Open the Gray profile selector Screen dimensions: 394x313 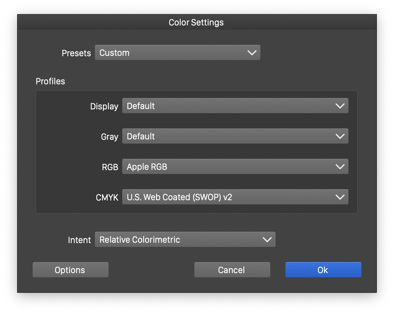235,136
